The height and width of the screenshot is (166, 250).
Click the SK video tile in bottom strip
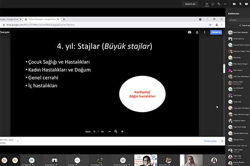[32, 160]
